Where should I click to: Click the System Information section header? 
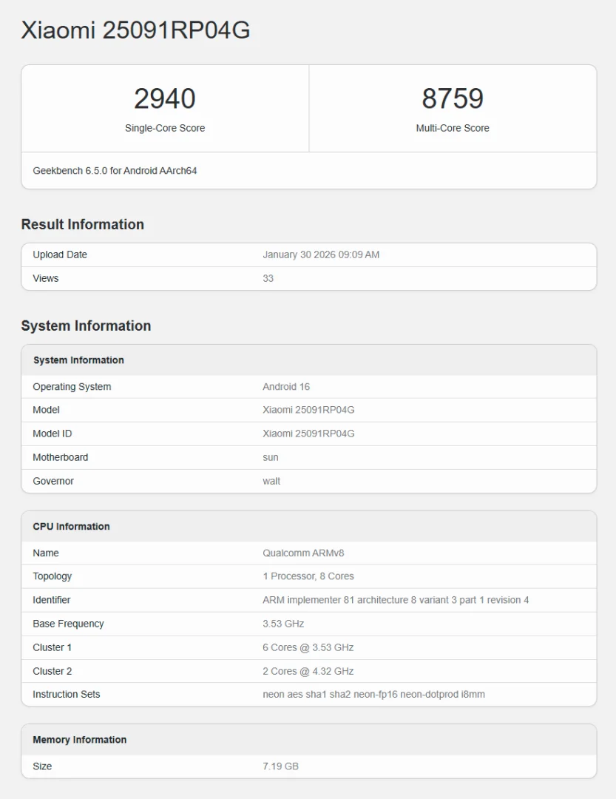(x=84, y=326)
